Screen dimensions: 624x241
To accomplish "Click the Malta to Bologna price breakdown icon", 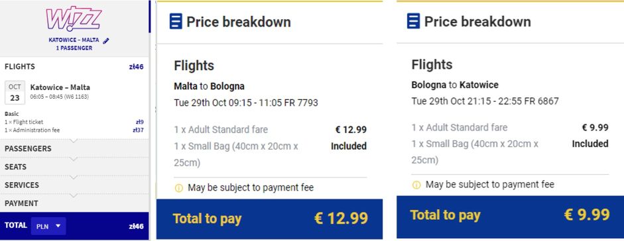I will (176, 21).
